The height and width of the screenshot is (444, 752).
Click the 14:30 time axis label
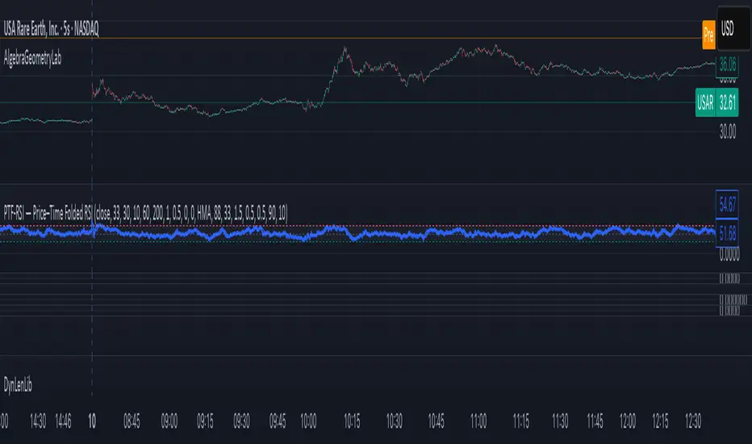(x=38, y=421)
